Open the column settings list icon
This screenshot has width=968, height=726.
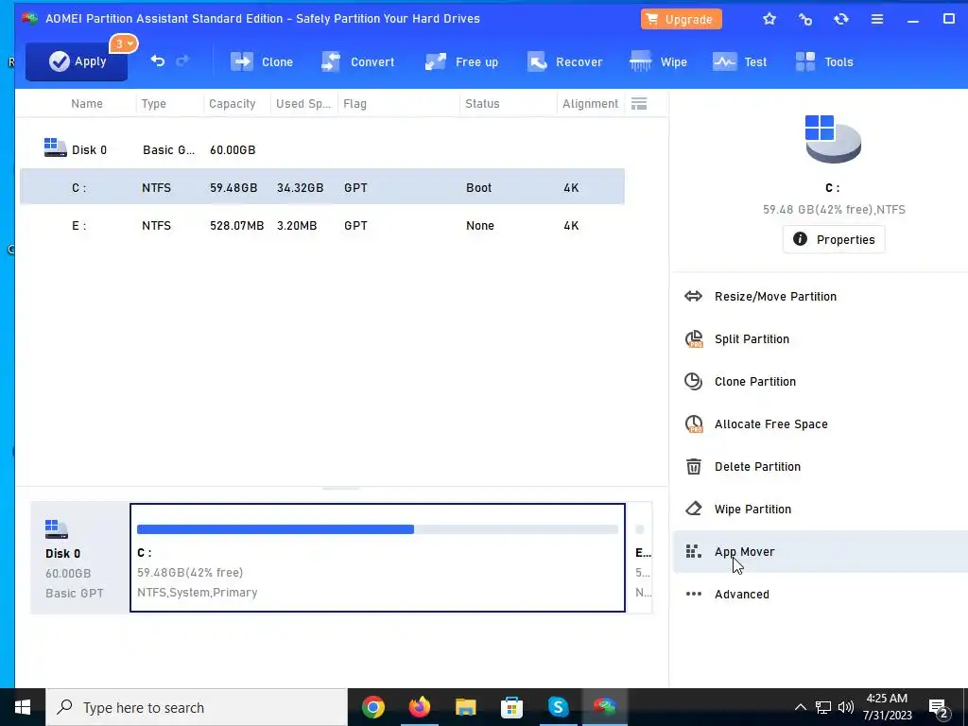click(639, 103)
